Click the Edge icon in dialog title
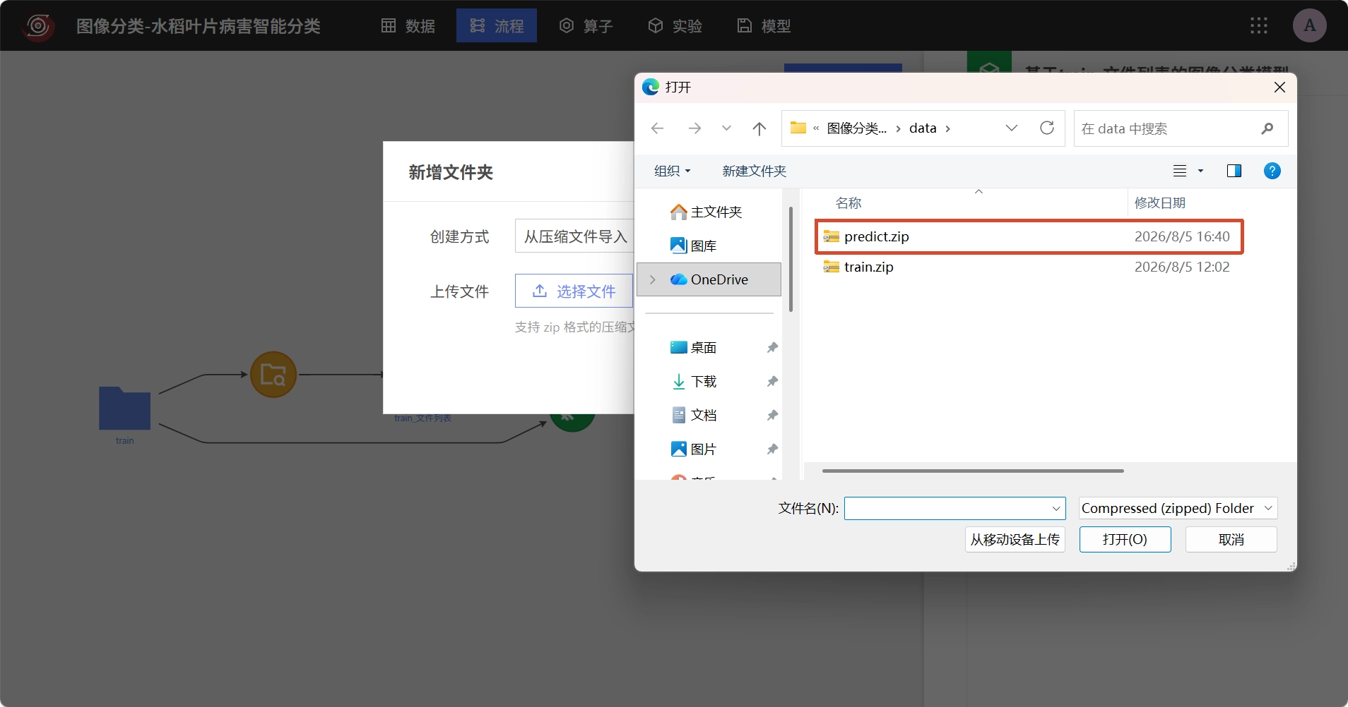The image size is (1348, 707). click(650, 87)
